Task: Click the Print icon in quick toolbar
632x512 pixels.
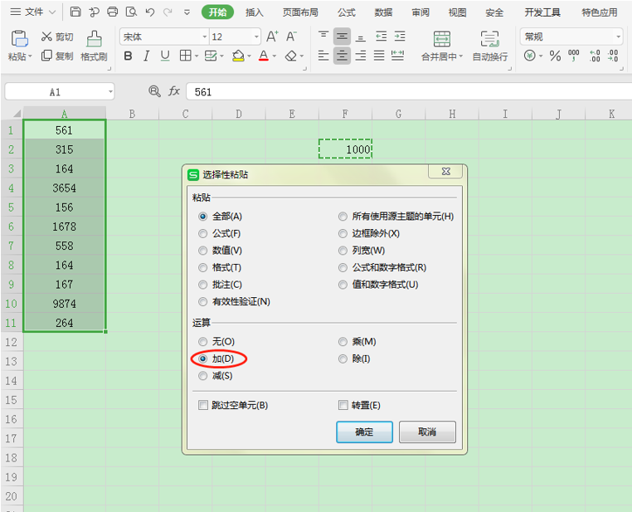Action: (x=113, y=12)
